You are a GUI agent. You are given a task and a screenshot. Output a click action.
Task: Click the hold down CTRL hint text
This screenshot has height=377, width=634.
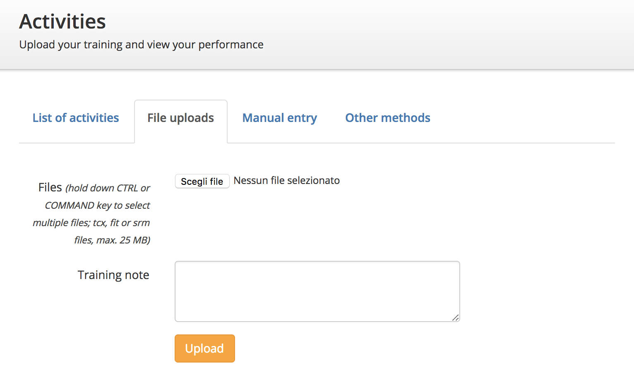pyautogui.click(x=108, y=188)
